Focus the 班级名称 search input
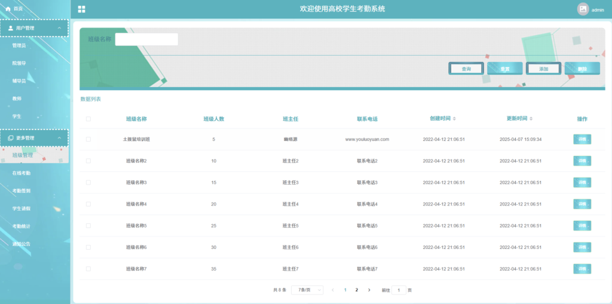 pyautogui.click(x=146, y=39)
